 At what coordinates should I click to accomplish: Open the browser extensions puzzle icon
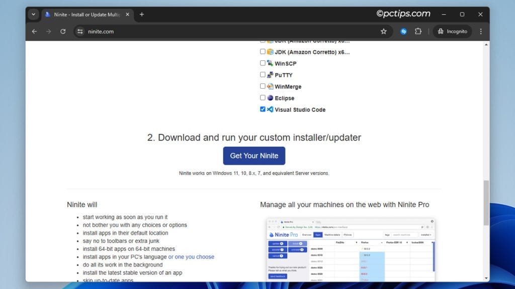pyautogui.click(x=418, y=31)
